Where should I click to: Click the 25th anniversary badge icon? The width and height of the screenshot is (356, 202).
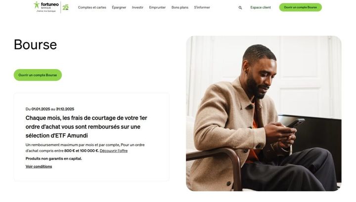pos(65,7)
